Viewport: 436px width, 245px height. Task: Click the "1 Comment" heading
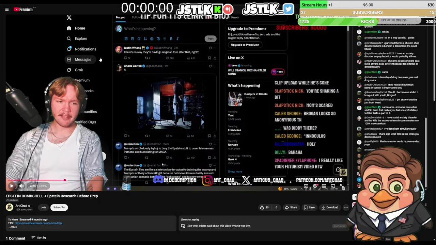click(x=15, y=238)
